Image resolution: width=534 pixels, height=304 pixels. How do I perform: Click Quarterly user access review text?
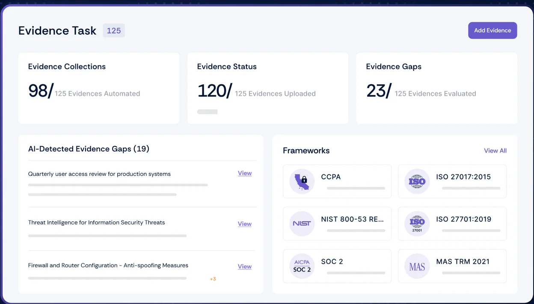99,174
